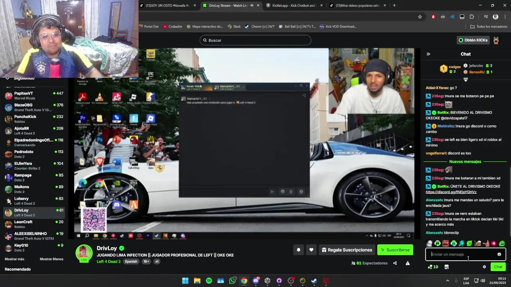Open WhatsApp from the taskbar
This screenshot has height=287, width=511.
(232, 281)
